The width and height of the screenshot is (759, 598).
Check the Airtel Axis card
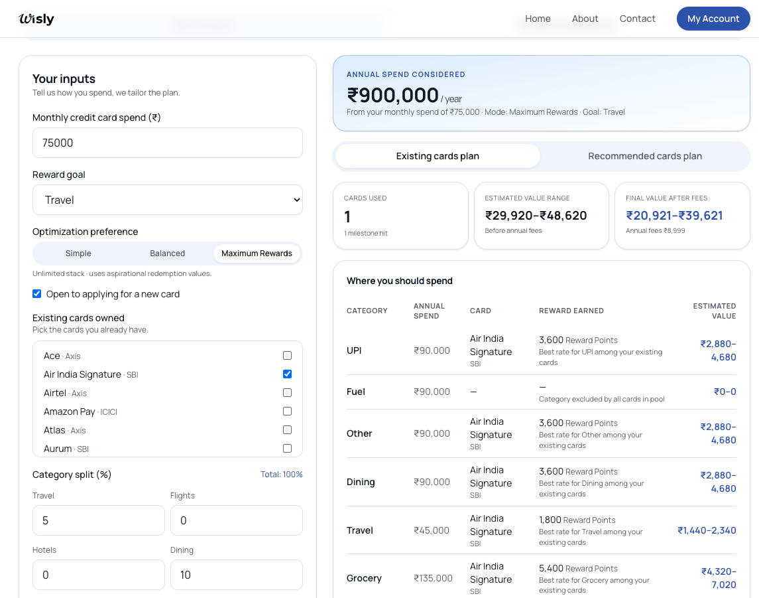[287, 392]
